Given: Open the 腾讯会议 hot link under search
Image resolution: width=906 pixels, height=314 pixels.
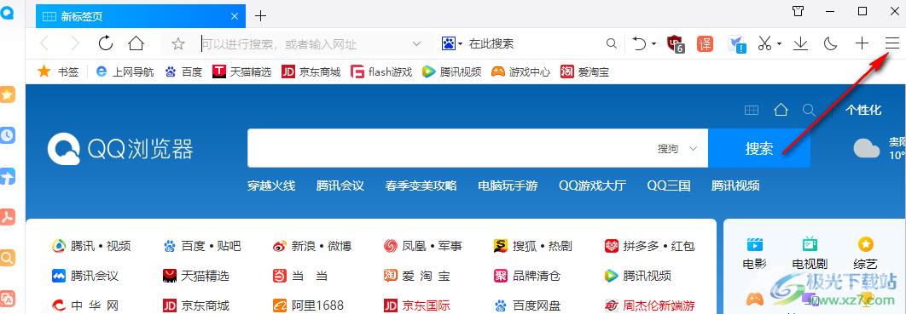Looking at the screenshot, I should tap(340, 186).
